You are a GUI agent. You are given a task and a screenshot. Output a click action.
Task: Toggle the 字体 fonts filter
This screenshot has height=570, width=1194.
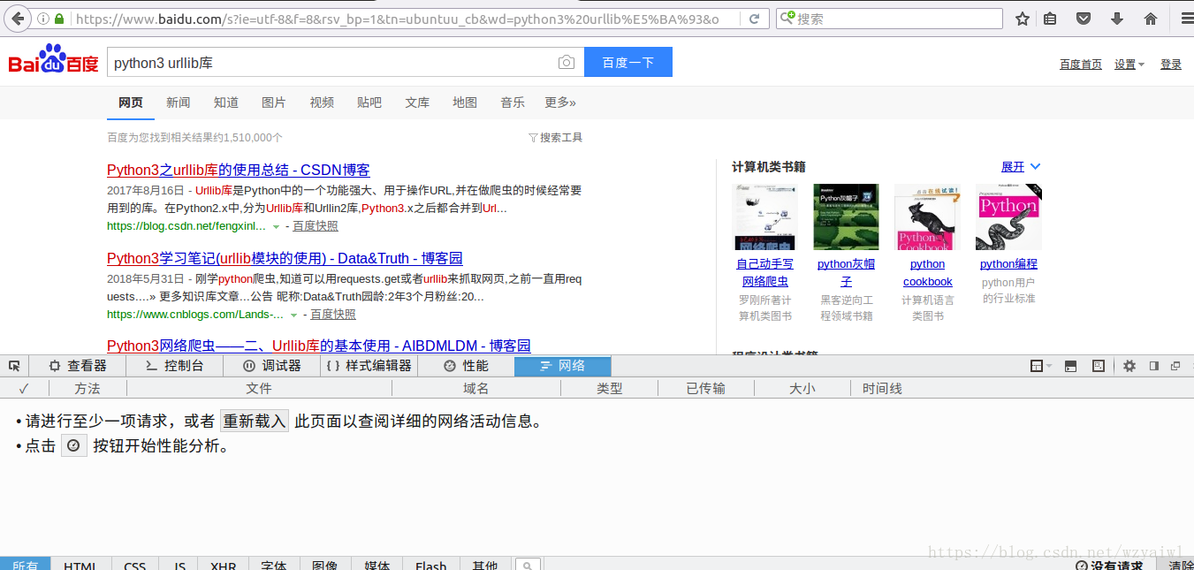(274, 565)
